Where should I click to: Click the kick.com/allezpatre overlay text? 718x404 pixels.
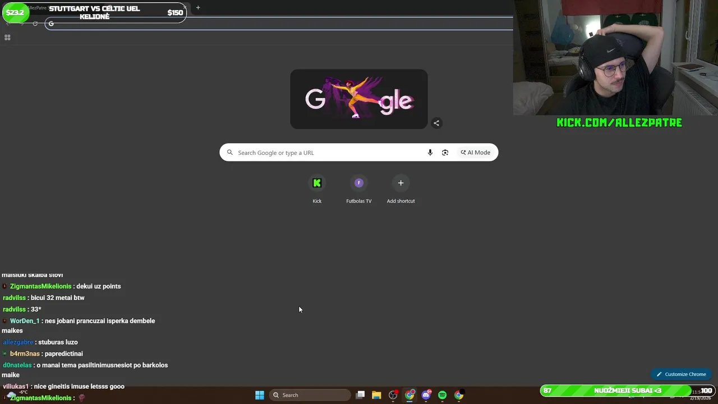click(x=619, y=122)
